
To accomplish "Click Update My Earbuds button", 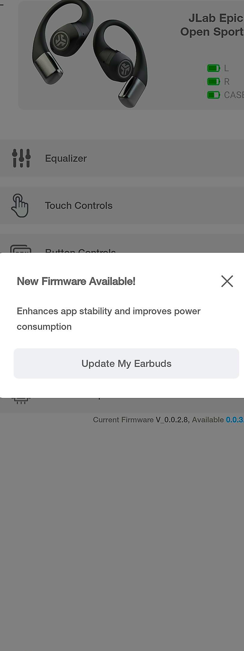I will point(126,364).
